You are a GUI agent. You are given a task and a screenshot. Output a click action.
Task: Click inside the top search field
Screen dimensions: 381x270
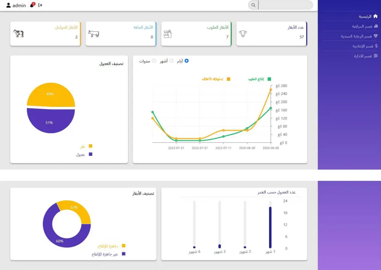(x=285, y=5)
